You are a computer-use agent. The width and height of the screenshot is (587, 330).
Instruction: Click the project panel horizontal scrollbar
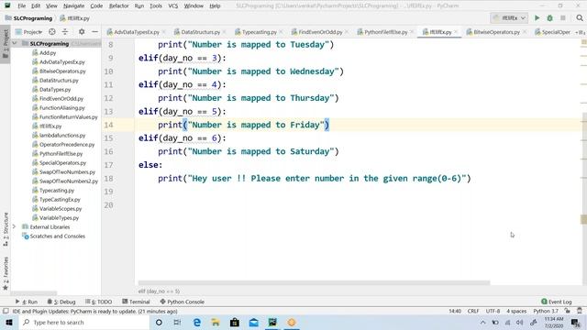[34, 293]
